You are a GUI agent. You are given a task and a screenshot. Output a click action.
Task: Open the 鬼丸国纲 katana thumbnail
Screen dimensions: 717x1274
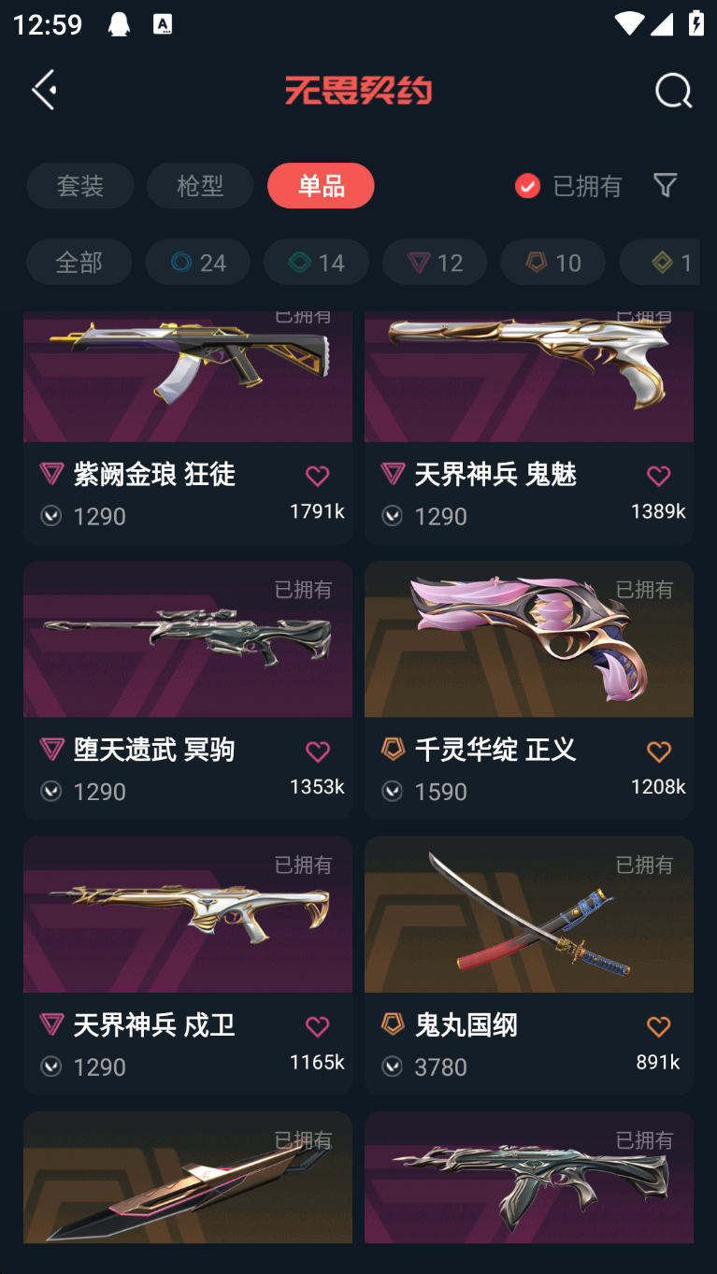point(529,914)
